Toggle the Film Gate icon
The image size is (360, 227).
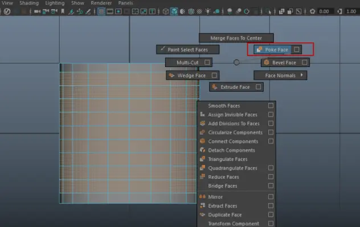110,11
